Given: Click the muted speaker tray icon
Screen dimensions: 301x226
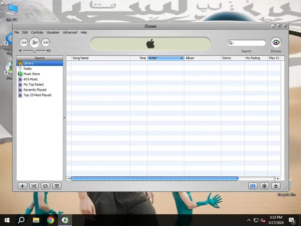Looking at the screenshot, I should point(263,220).
